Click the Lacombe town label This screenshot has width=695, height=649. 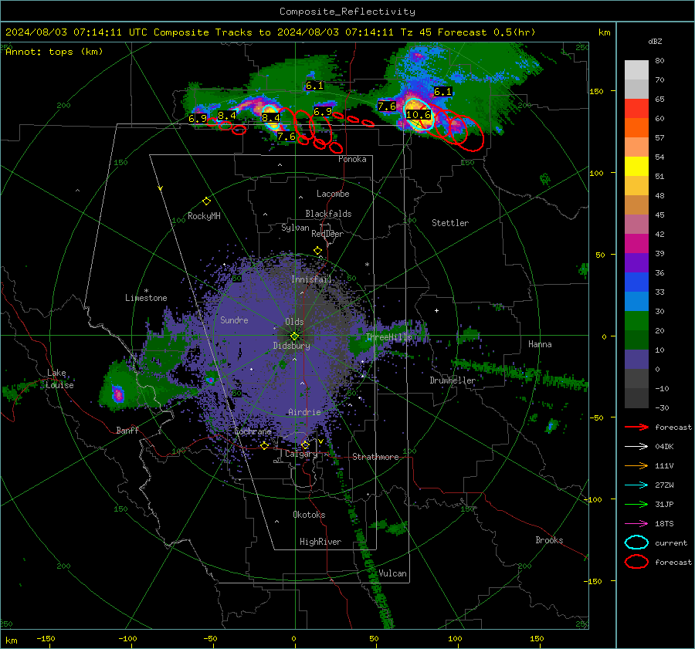coord(333,194)
